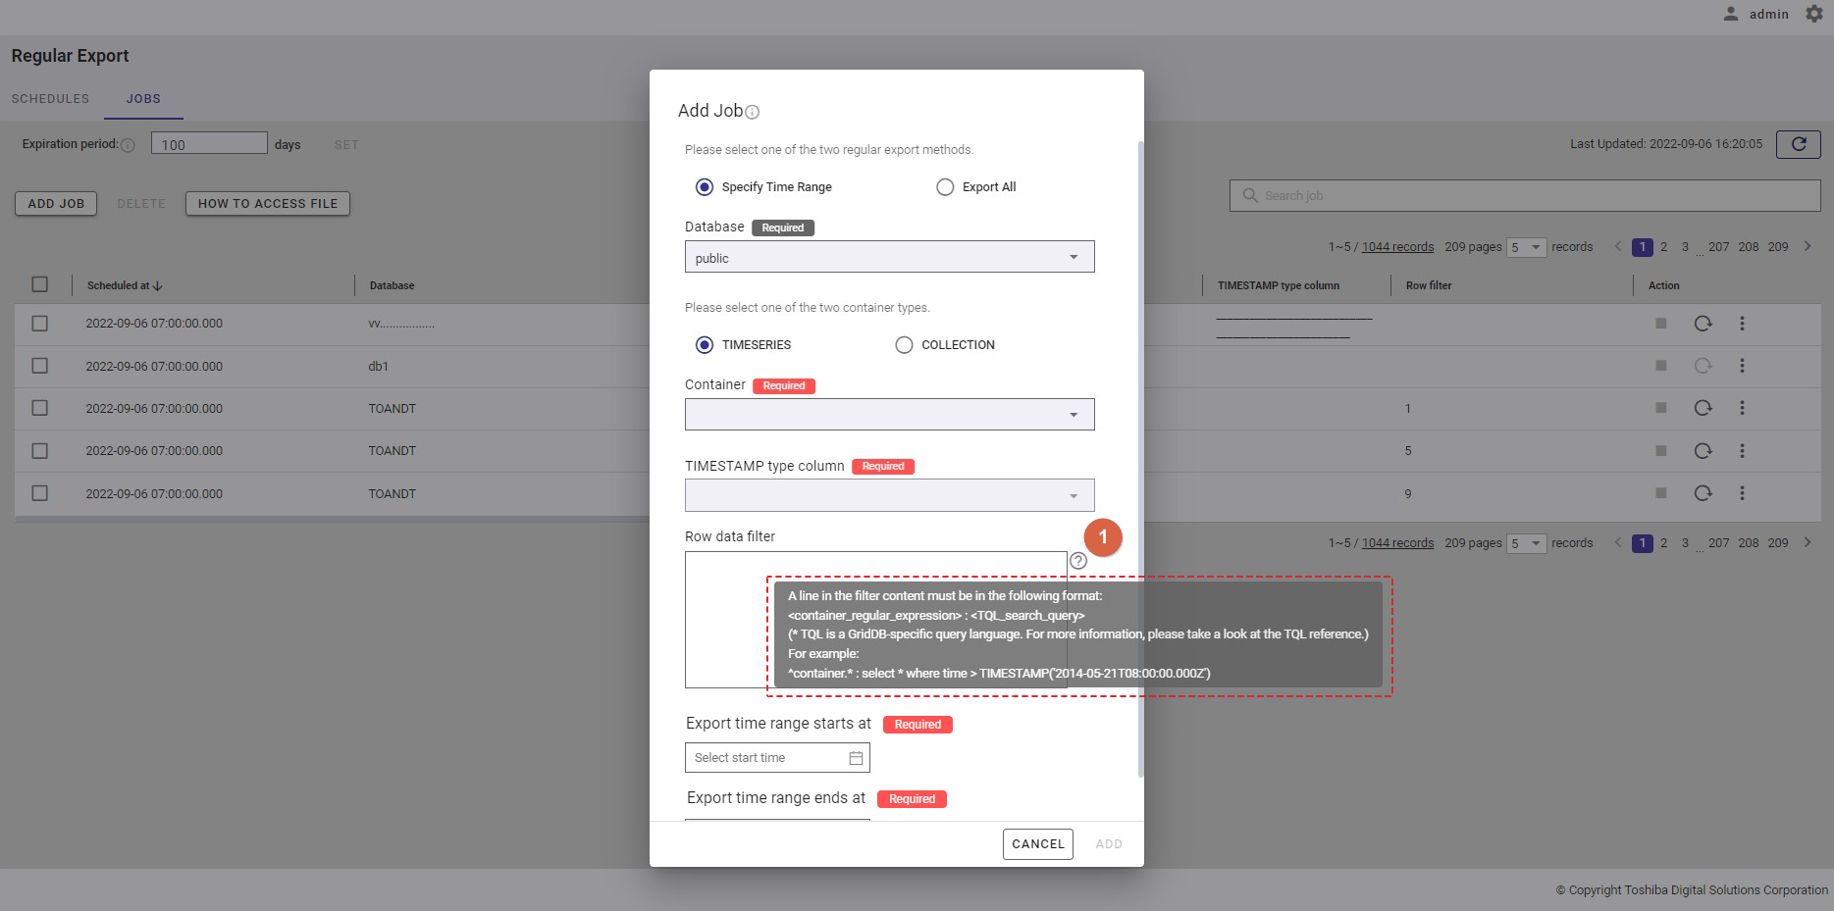This screenshot has width=1834, height=911.
Task: Click the Row data filter help icon
Action: click(x=1077, y=561)
